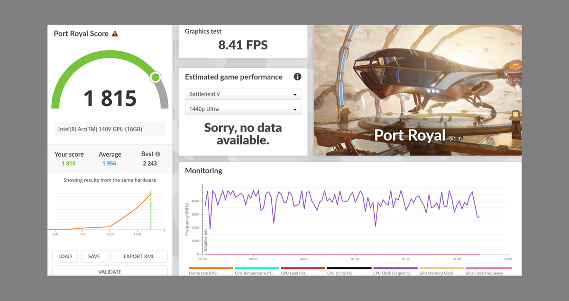This screenshot has width=569, height=301.
Task: Click the 8.41 FPS graphics test value
Action: click(x=243, y=45)
